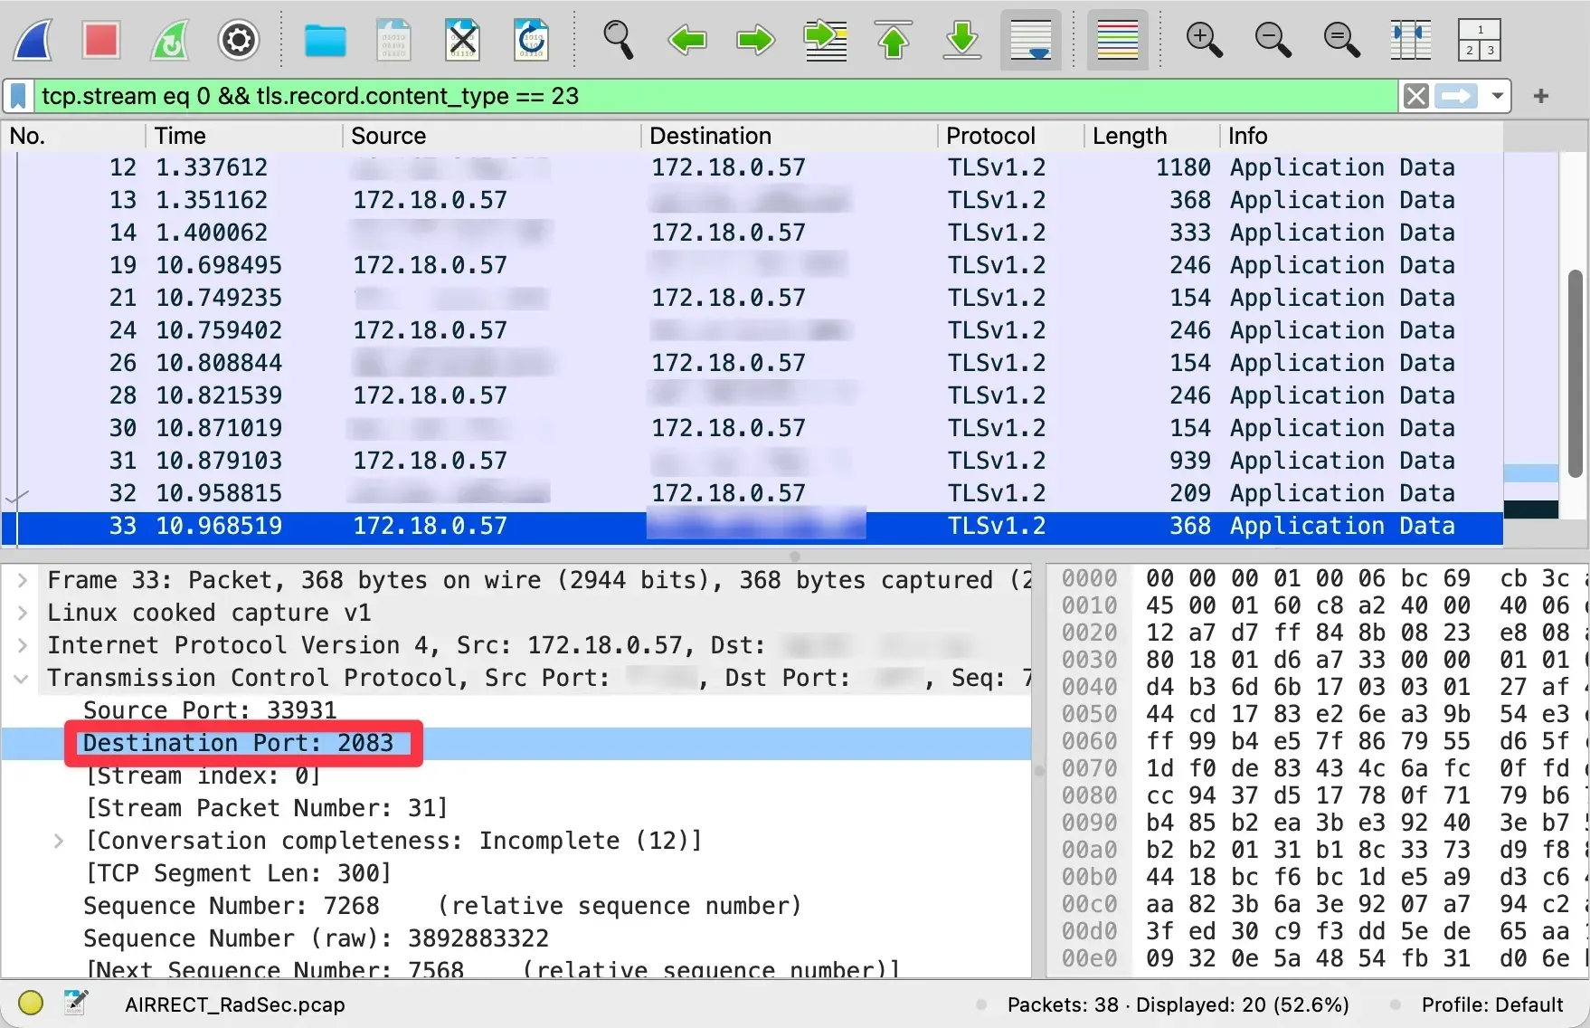Image resolution: width=1590 pixels, height=1028 pixels.
Task: Sort by Source column header
Action: pyautogui.click(x=492, y=136)
